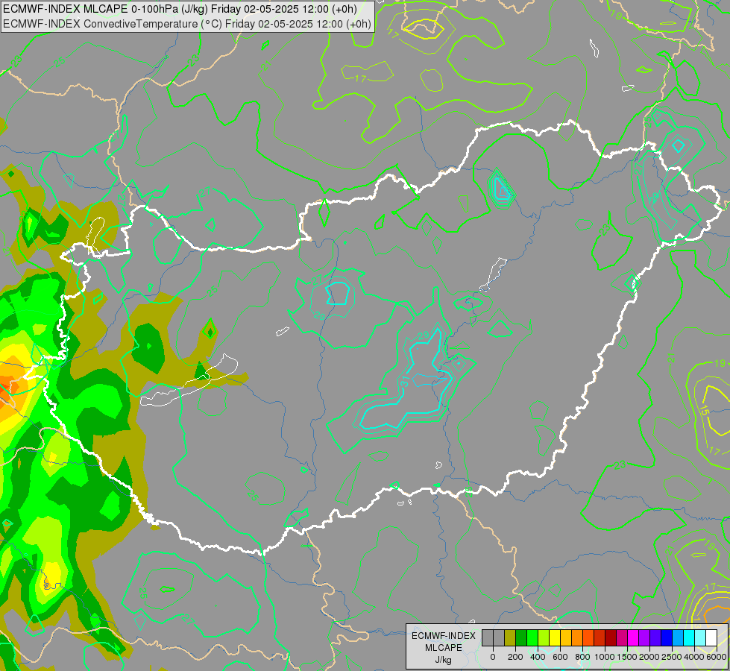Select the amber swatch above 600
This screenshot has width=730, height=671.
pyautogui.click(x=566, y=638)
